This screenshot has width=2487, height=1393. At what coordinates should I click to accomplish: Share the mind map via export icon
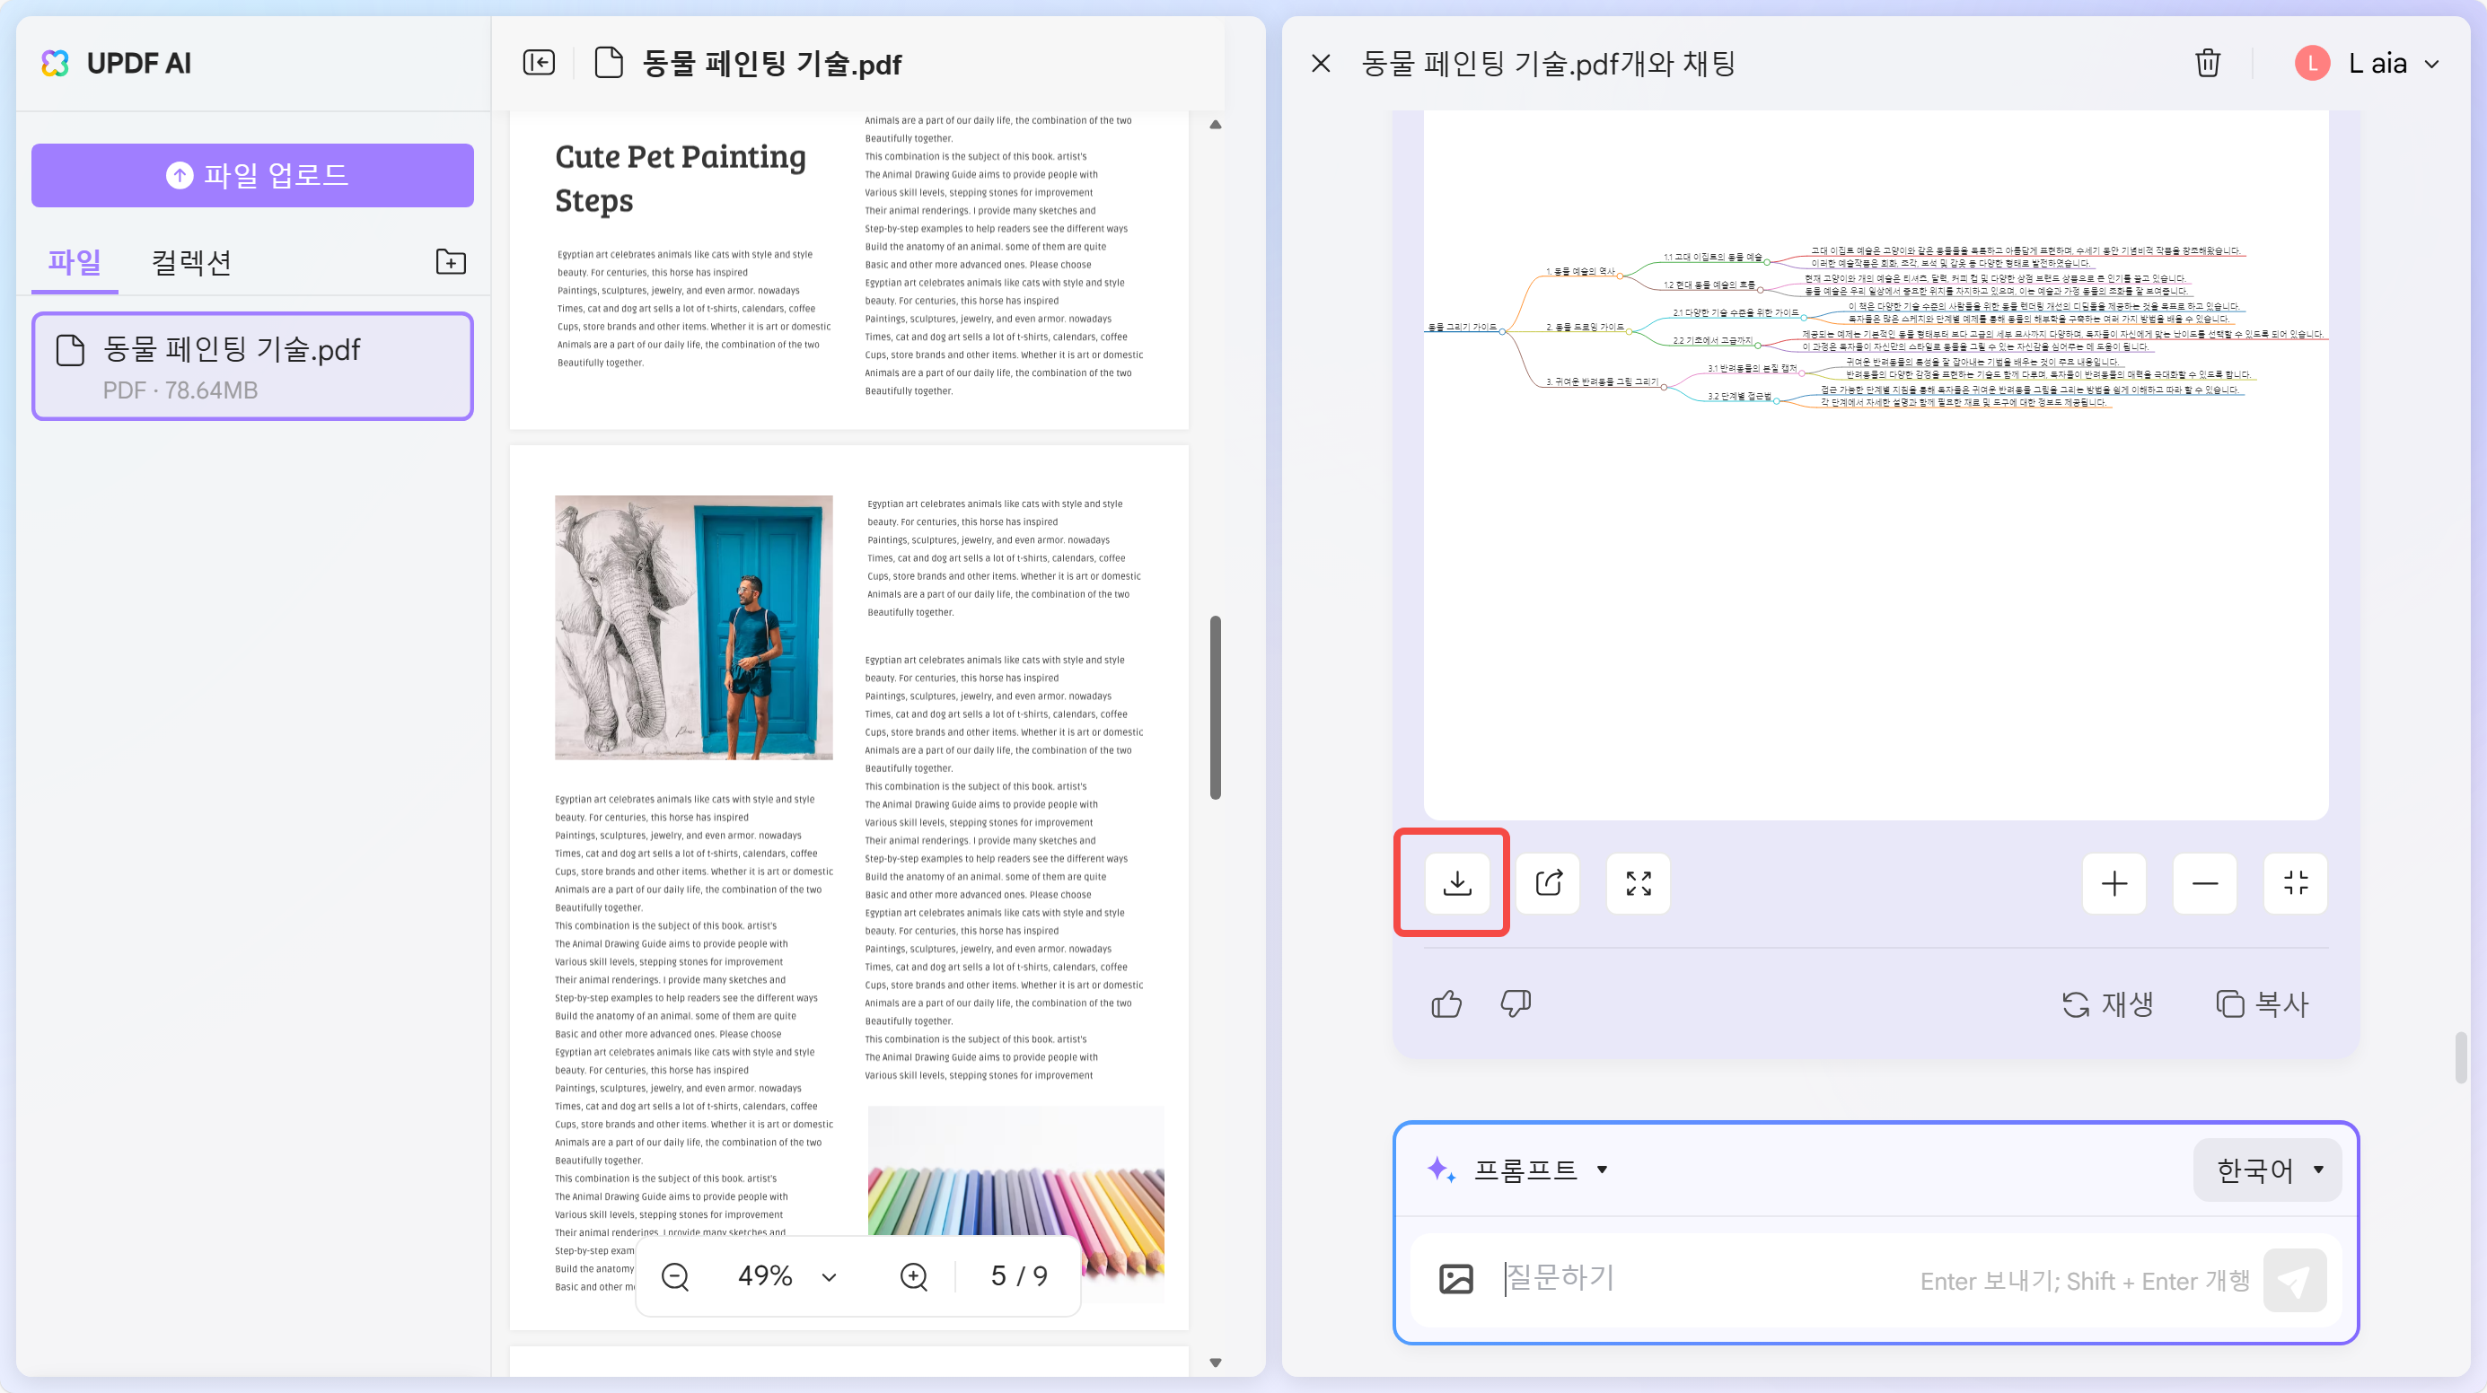tap(1548, 883)
